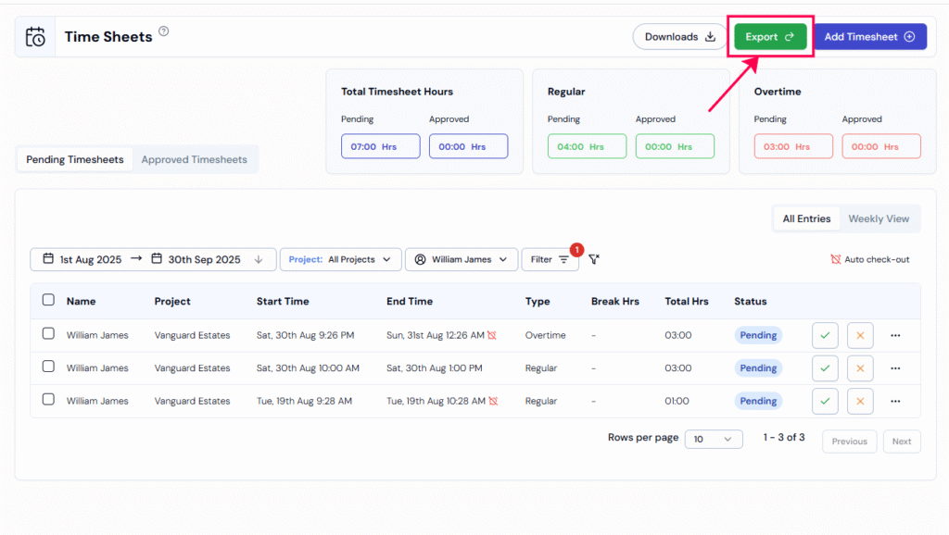Click the Time Sheets calendar clock icon
This screenshot has height=535, width=949.
(x=35, y=37)
